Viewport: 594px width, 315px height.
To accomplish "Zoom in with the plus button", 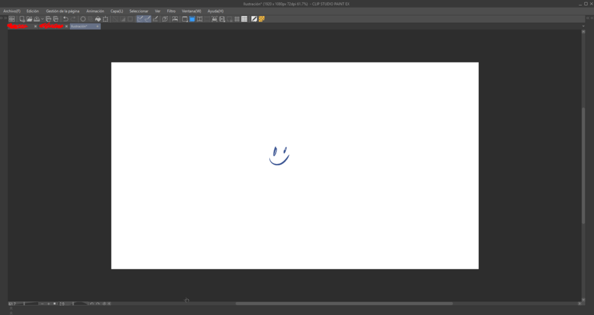I will tap(49, 304).
